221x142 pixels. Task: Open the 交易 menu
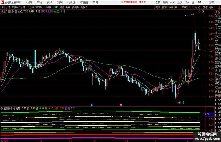pyautogui.click(x=95, y=2)
